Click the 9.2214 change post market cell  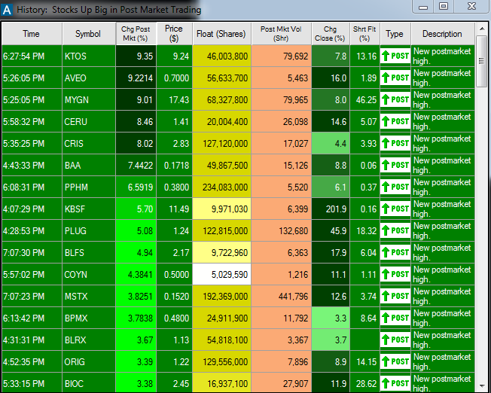(x=136, y=78)
